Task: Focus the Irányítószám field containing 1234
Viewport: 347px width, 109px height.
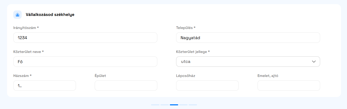Action: click(x=85, y=38)
